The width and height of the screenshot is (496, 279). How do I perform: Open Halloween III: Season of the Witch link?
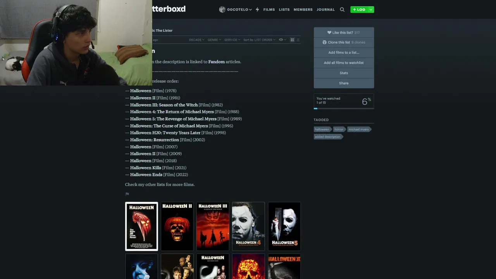click(x=164, y=105)
